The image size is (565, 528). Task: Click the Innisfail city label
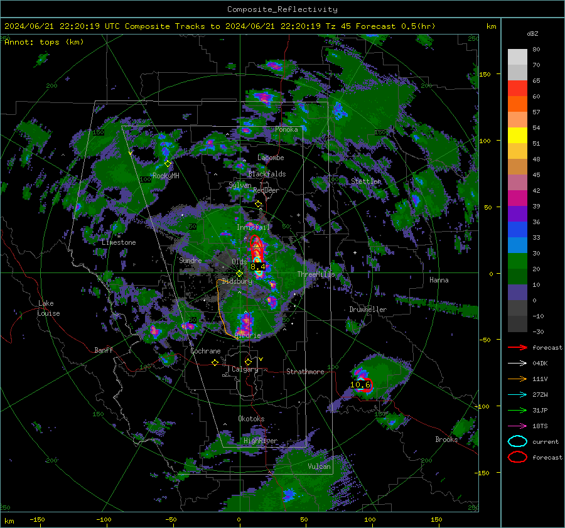point(254,227)
